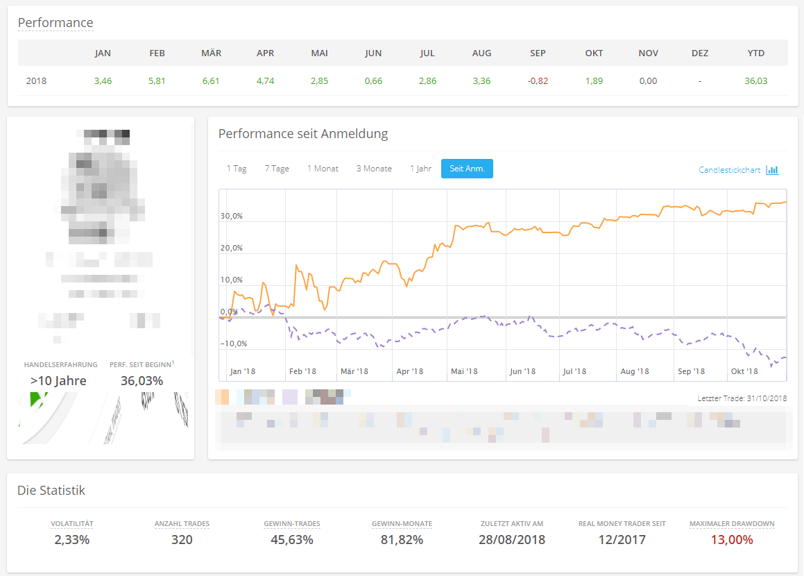Click the July value 2,86
This screenshot has height=576, width=804.
pos(427,81)
